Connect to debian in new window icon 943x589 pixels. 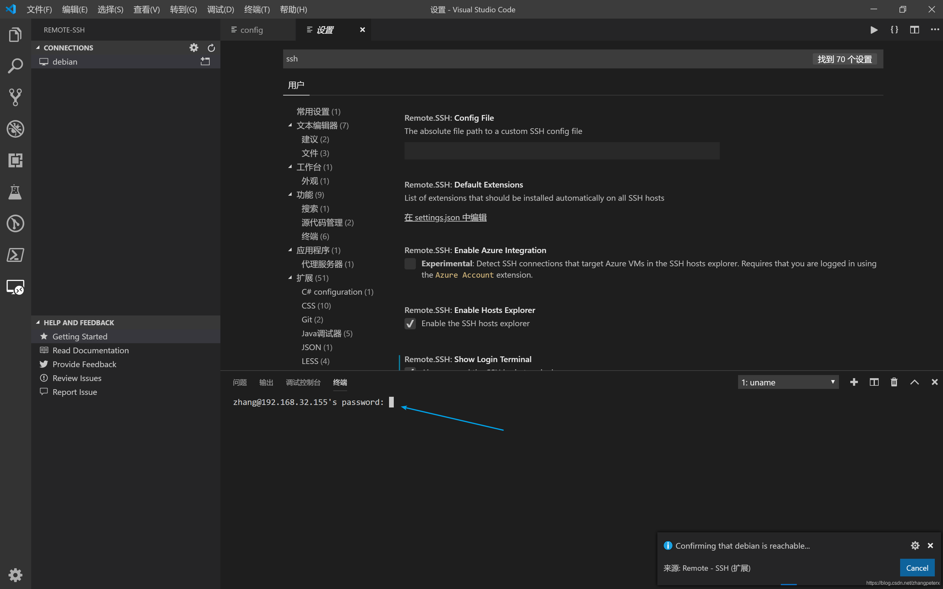(205, 61)
